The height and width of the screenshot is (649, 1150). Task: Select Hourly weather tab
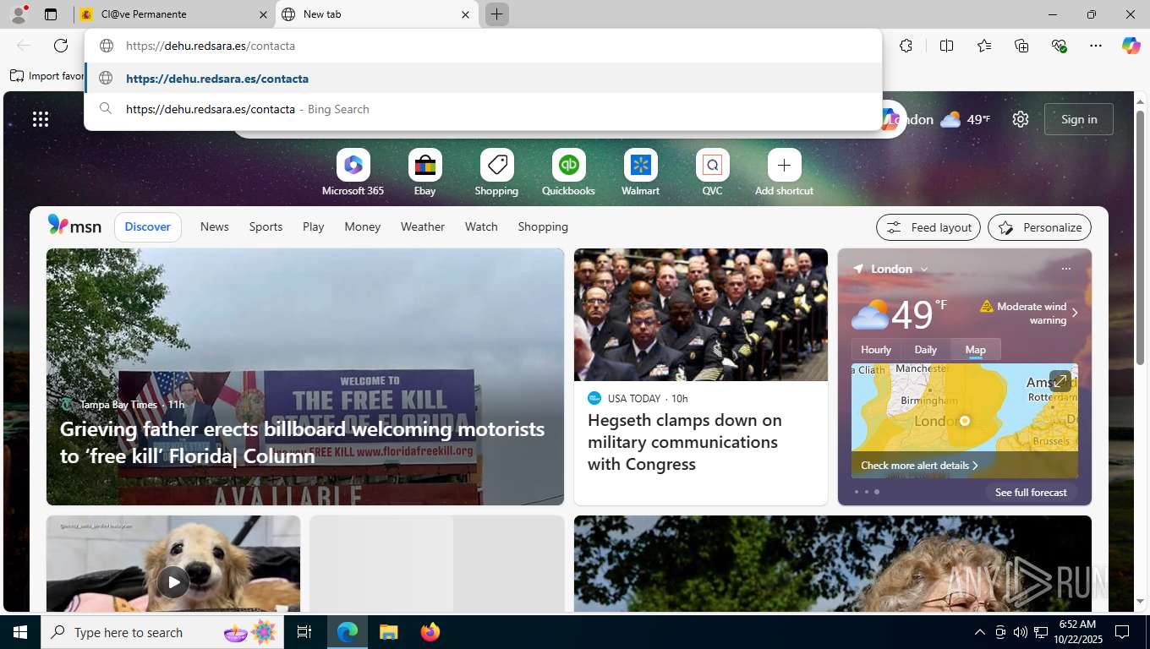[x=876, y=349]
